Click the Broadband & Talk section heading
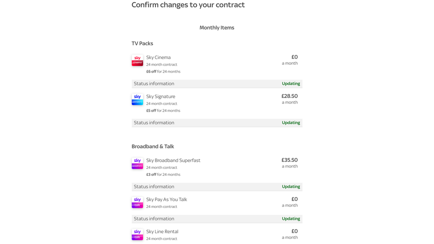The width and height of the screenshot is (434, 244). coord(153,146)
